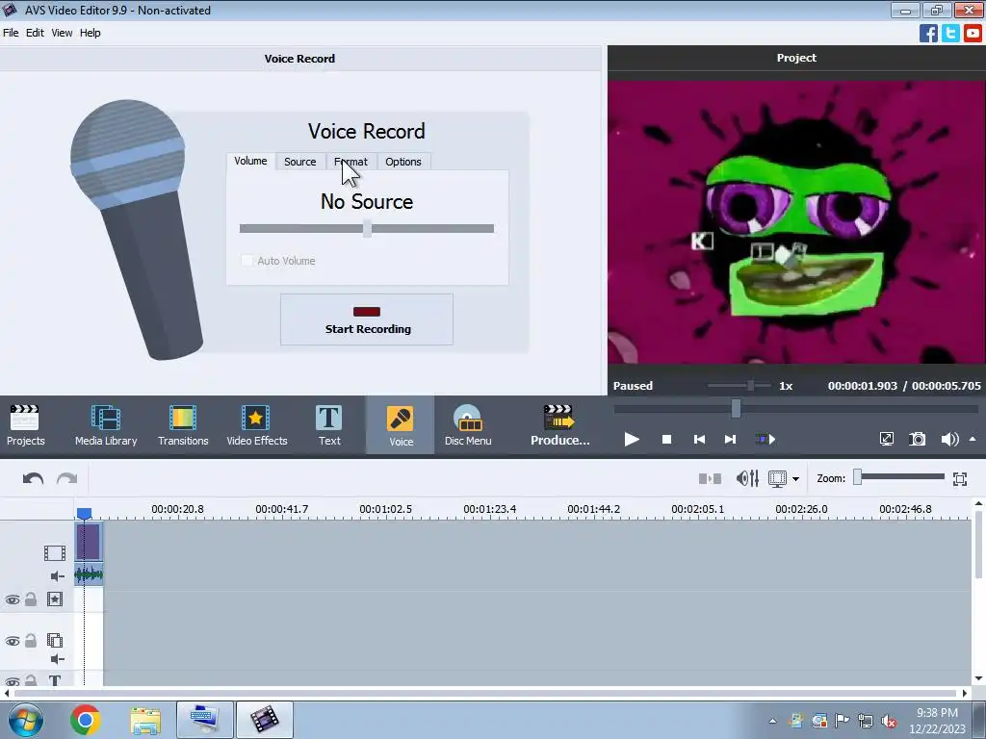Switch to the Source tab
986x739 pixels.
pos(300,162)
